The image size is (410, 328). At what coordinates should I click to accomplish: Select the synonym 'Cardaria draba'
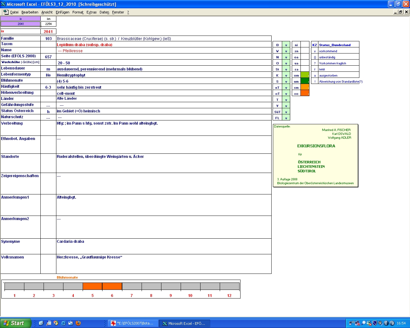point(70,242)
